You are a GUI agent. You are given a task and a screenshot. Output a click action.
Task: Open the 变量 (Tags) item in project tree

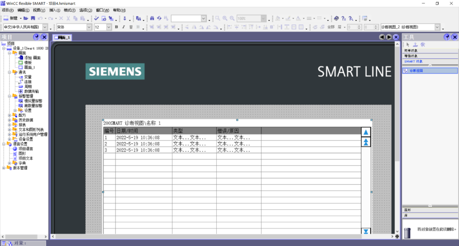coord(21,77)
